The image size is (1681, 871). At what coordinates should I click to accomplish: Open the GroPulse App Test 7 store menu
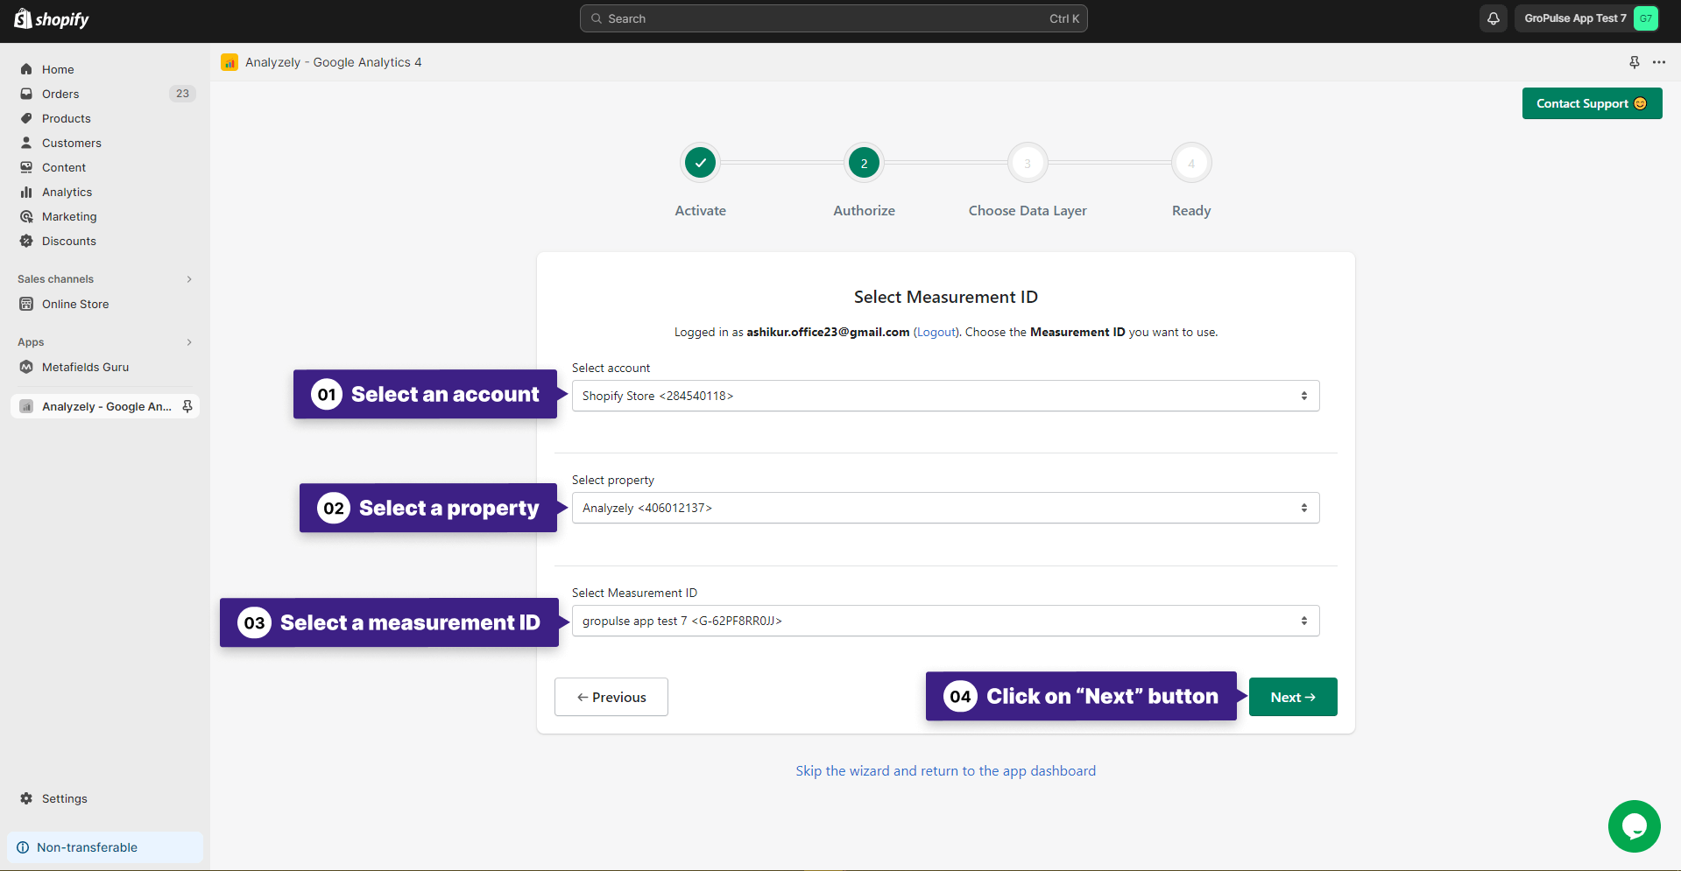(x=1587, y=18)
